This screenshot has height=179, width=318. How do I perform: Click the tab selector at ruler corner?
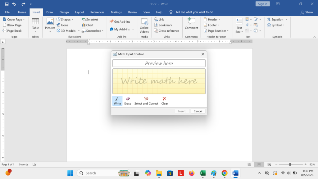pyautogui.click(x=2, y=42)
